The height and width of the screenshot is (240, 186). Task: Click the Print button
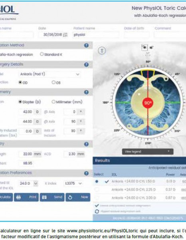point(26,197)
